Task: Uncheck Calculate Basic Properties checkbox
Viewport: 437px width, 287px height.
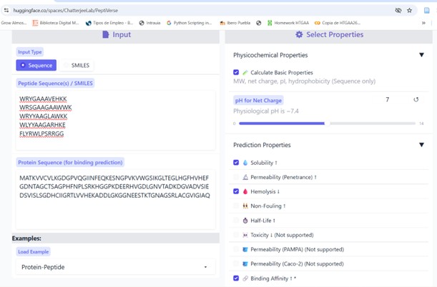Action: tap(237, 73)
